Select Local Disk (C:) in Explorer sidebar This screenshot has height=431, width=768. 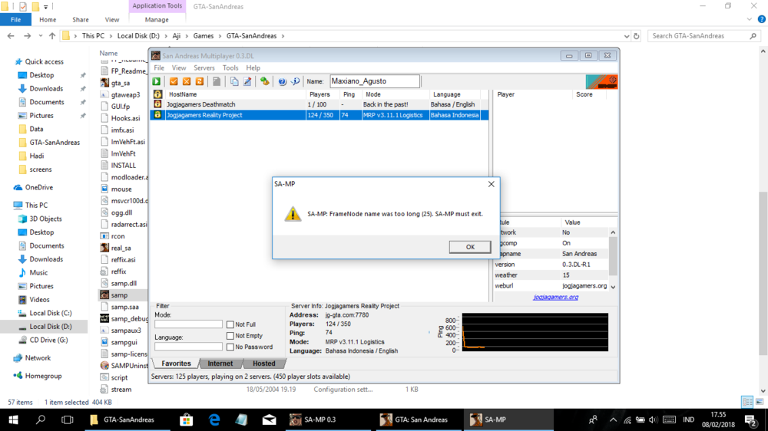[50, 313]
